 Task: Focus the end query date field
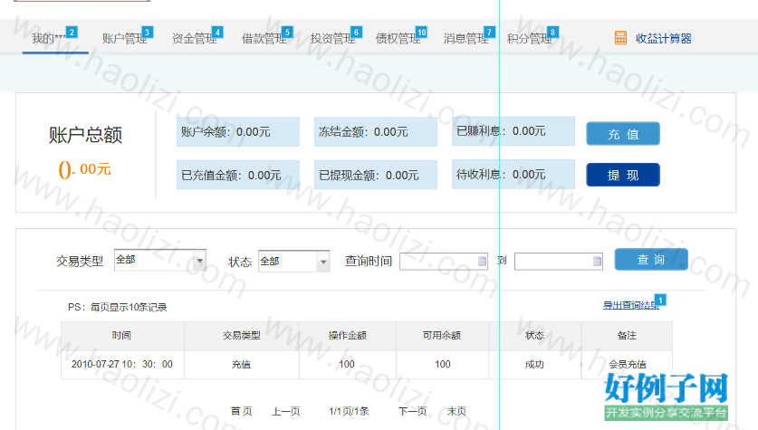point(559,262)
